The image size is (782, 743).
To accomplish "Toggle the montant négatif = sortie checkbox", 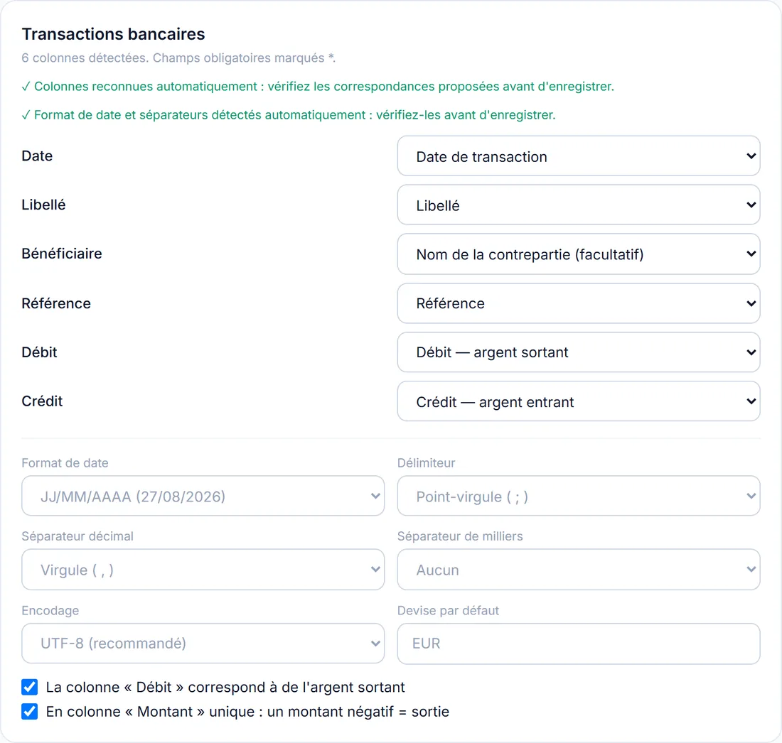I will 29,711.
